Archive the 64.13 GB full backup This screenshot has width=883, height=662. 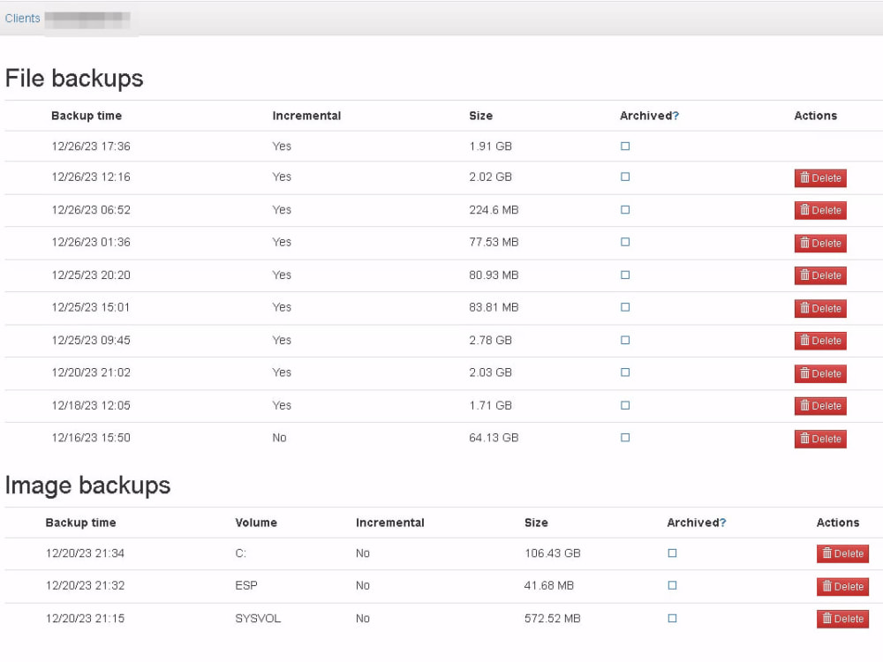pyautogui.click(x=624, y=438)
